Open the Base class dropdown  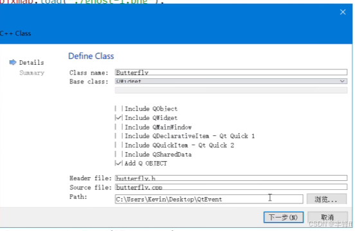(x=231, y=81)
